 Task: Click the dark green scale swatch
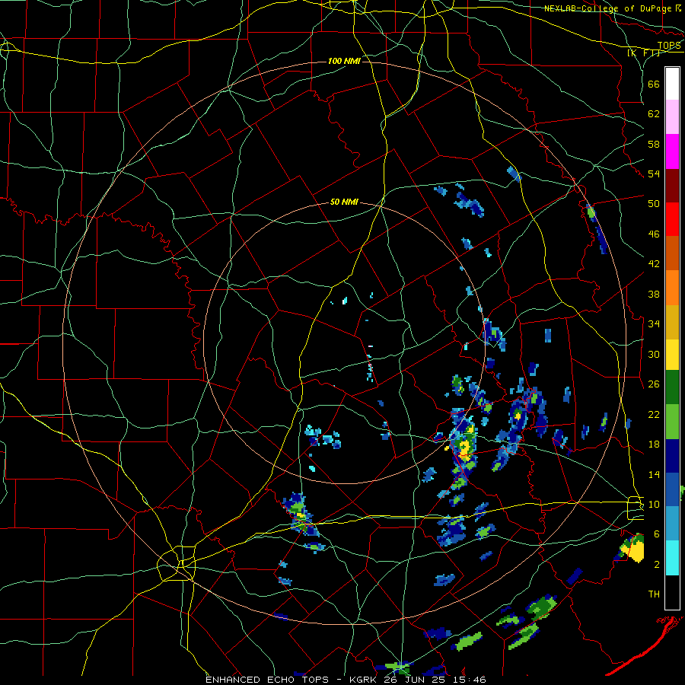pyautogui.click(x=672, y=387)
